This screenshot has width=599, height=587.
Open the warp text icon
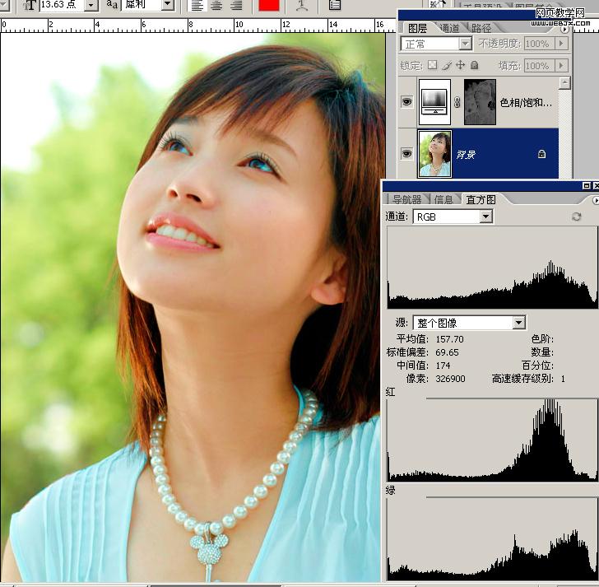coord(302,6)
